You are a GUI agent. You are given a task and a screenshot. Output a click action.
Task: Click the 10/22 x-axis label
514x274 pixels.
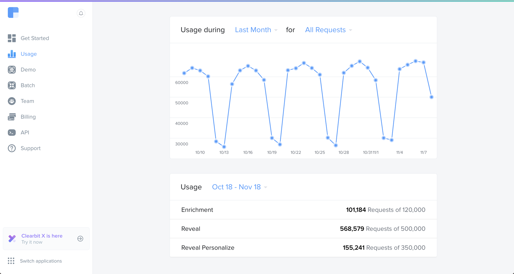click(296, 152)
